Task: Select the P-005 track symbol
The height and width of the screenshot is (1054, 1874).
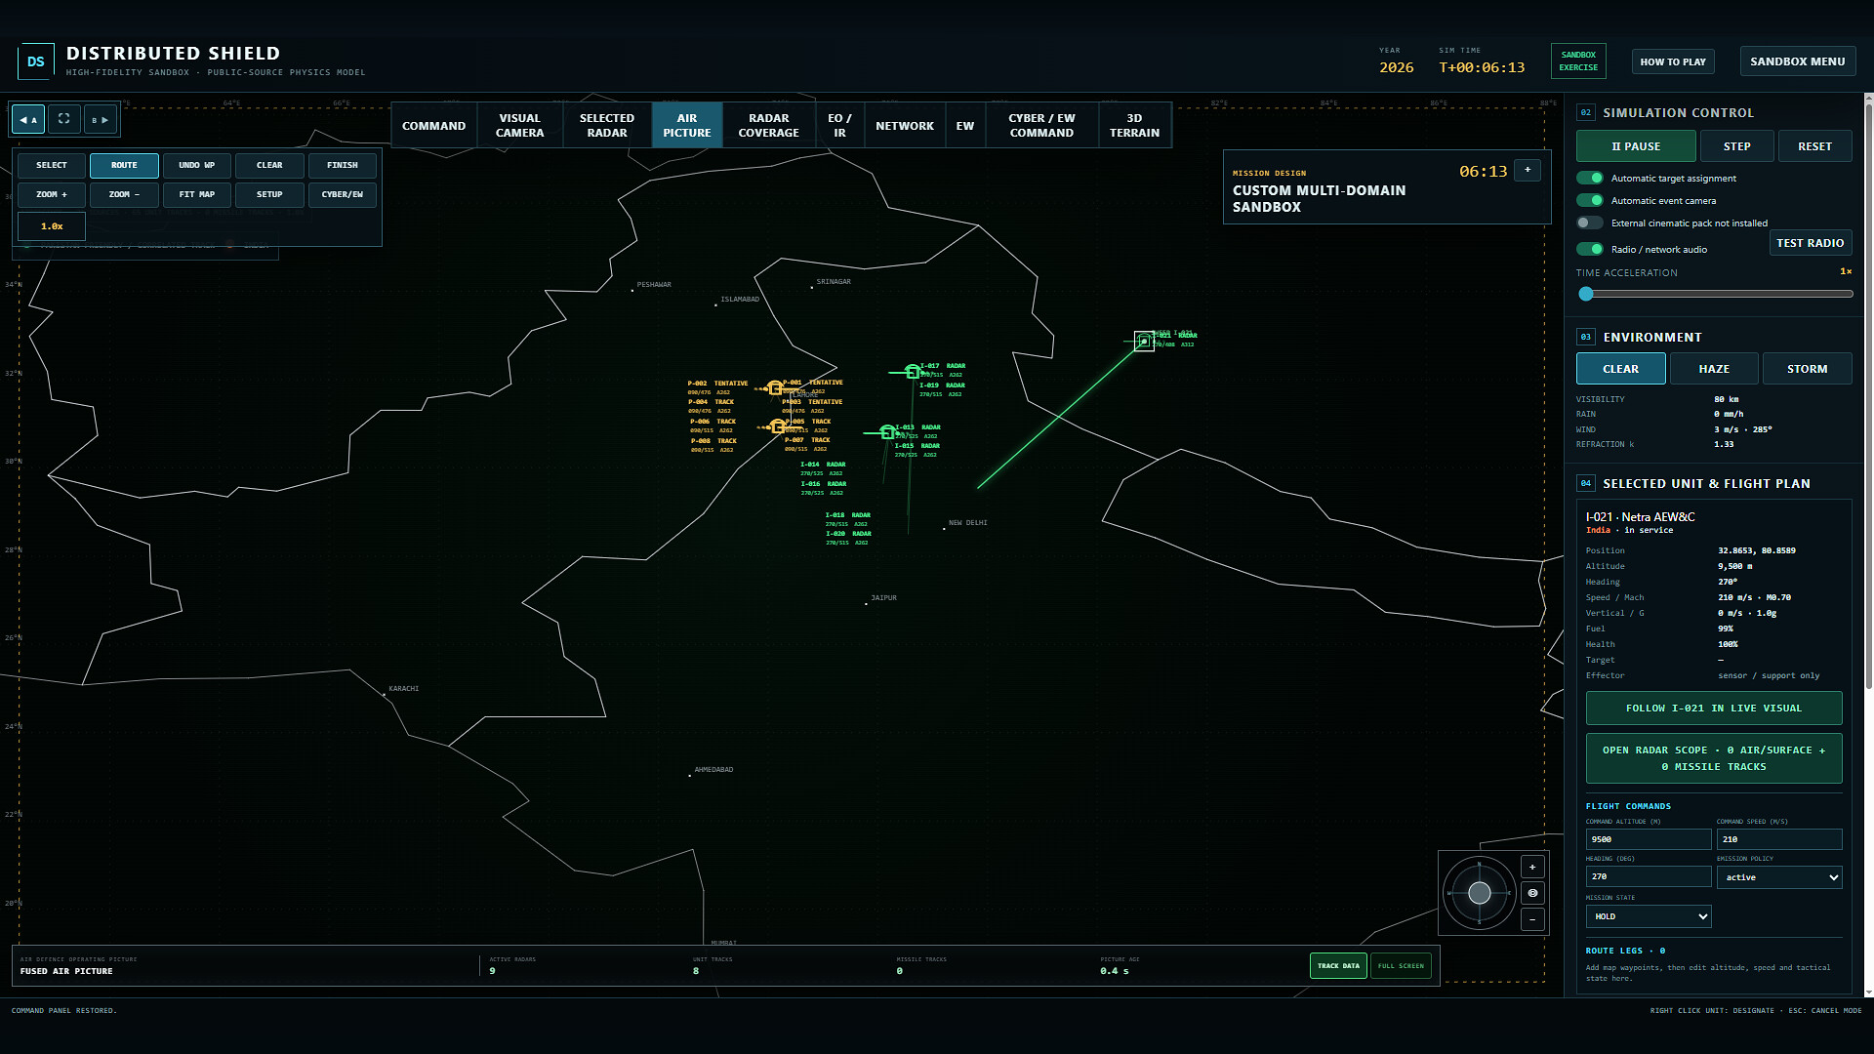Action: click(x=777, y=426)
